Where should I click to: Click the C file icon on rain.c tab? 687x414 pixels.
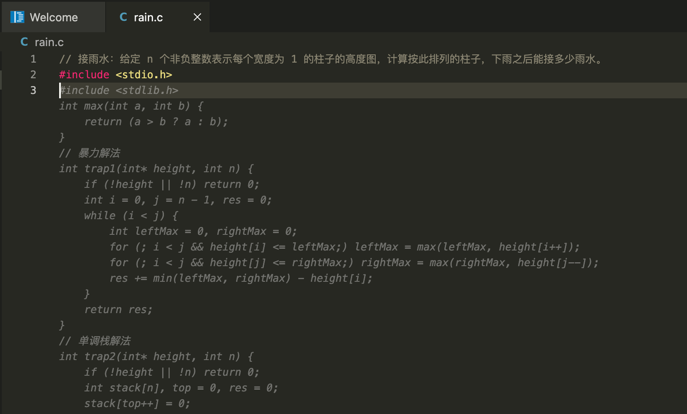point(124,17)
